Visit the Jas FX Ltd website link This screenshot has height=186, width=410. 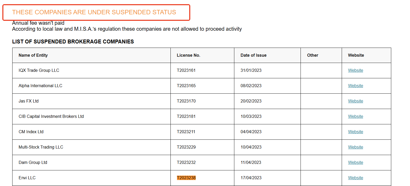pos(355,101)
